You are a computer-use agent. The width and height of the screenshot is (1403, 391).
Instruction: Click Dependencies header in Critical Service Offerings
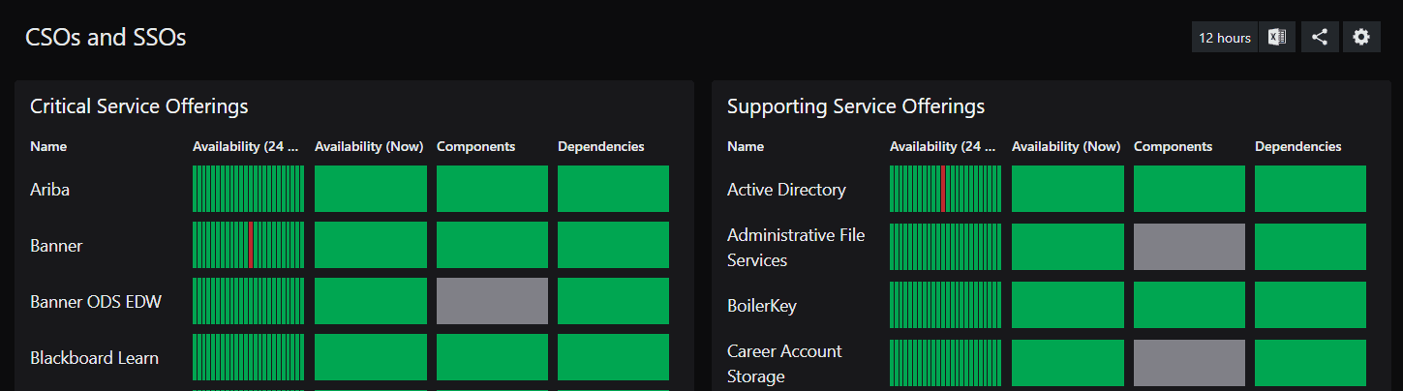pyautogui.click(x=600, y=147)
